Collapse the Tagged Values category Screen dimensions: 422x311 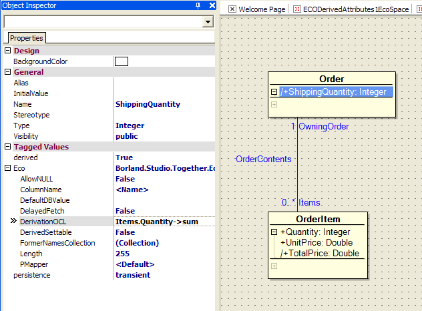8,147
